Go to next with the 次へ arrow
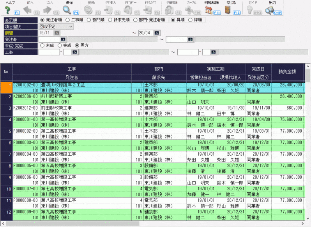Viewport: 311px width, 227px height. tap(47, 10)
